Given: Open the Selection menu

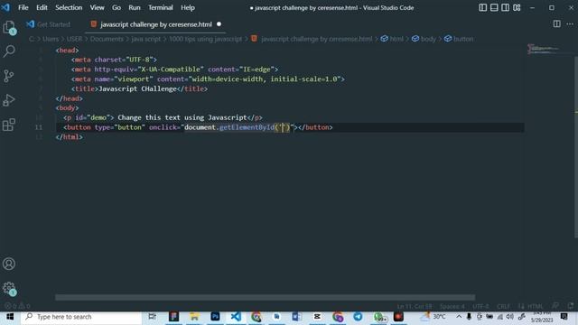Looking at the screenshot, I should 69,7.
